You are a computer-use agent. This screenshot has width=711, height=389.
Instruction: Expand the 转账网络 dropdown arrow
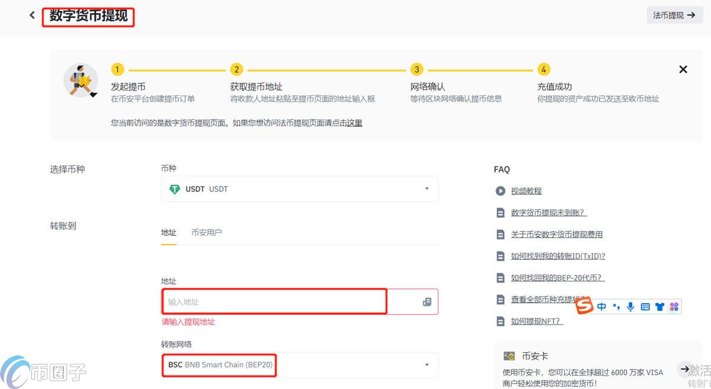(x=427, y=365)
